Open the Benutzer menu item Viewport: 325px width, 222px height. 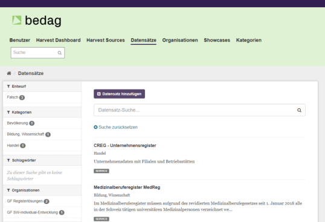20,40
